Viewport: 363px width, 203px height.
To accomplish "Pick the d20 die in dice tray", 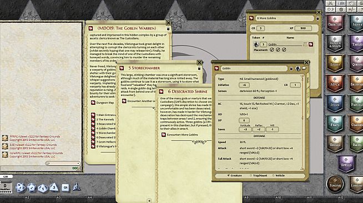I will [x=21, y=187].
